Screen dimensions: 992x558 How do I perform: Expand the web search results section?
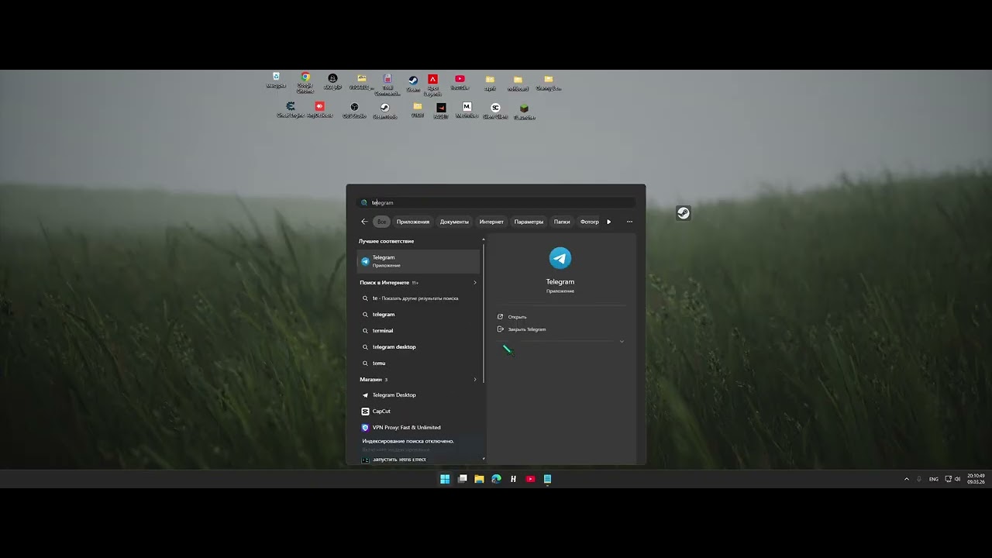pos(475,283)
